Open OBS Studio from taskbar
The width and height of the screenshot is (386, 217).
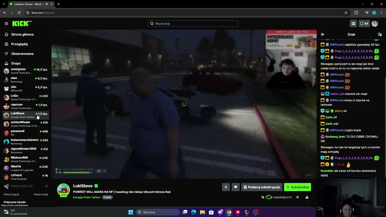[255, 212]
